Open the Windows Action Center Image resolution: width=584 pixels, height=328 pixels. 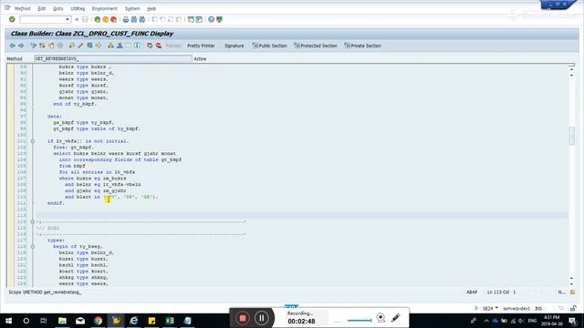click(573, 321)
